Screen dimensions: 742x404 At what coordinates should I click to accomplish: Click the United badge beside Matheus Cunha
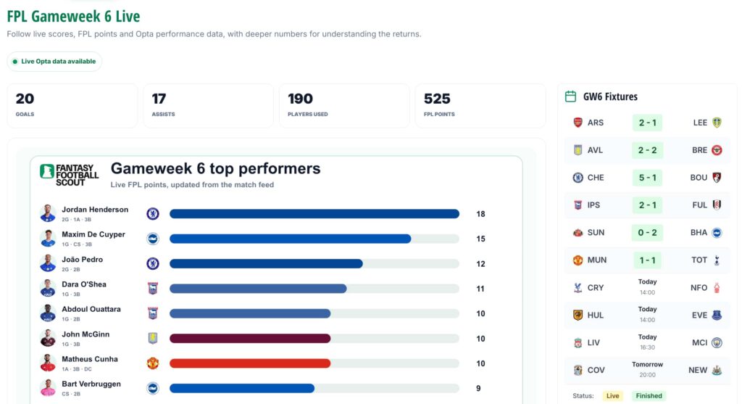[x=153, y=363]
